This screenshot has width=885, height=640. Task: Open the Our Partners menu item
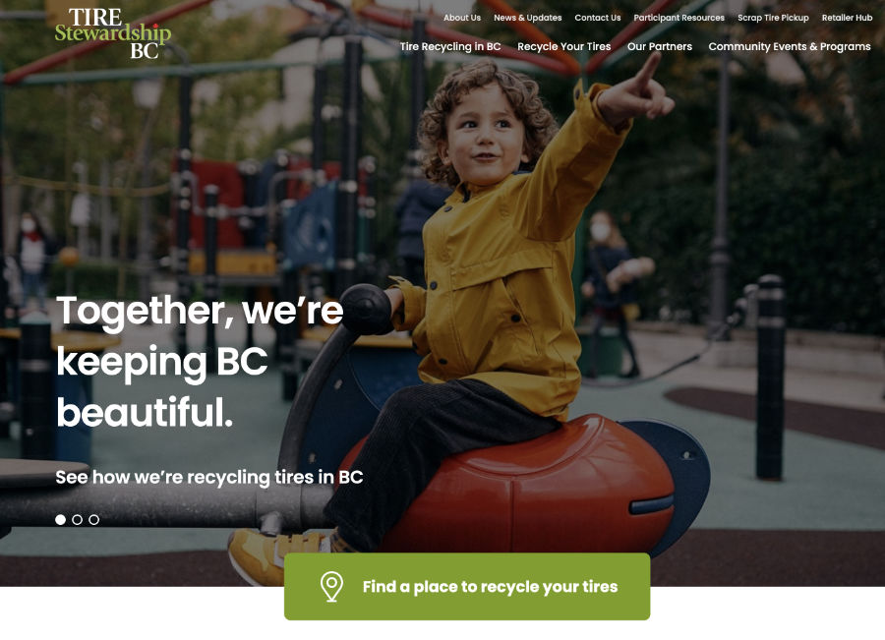point(660,46)
